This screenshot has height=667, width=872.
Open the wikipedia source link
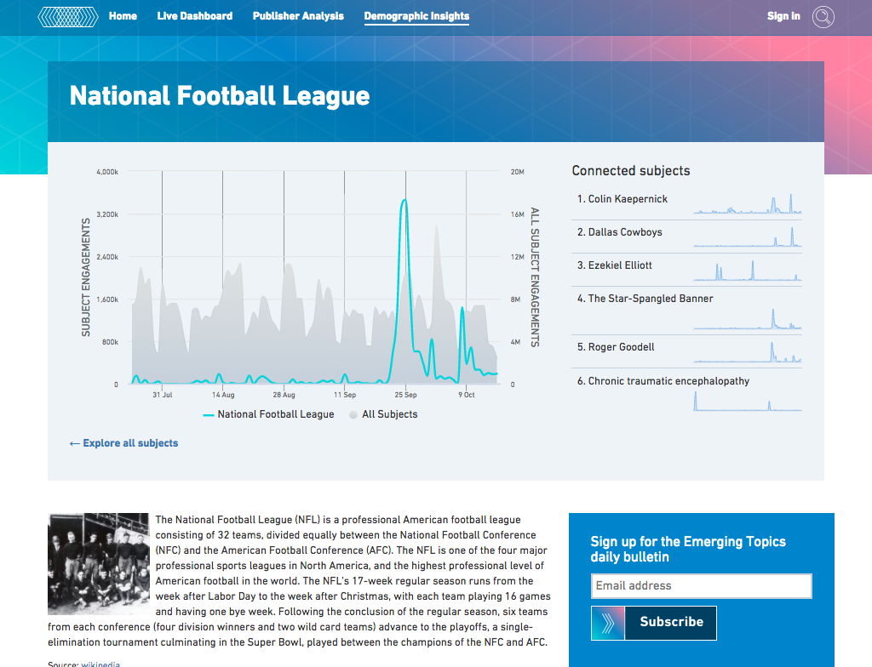100,664
